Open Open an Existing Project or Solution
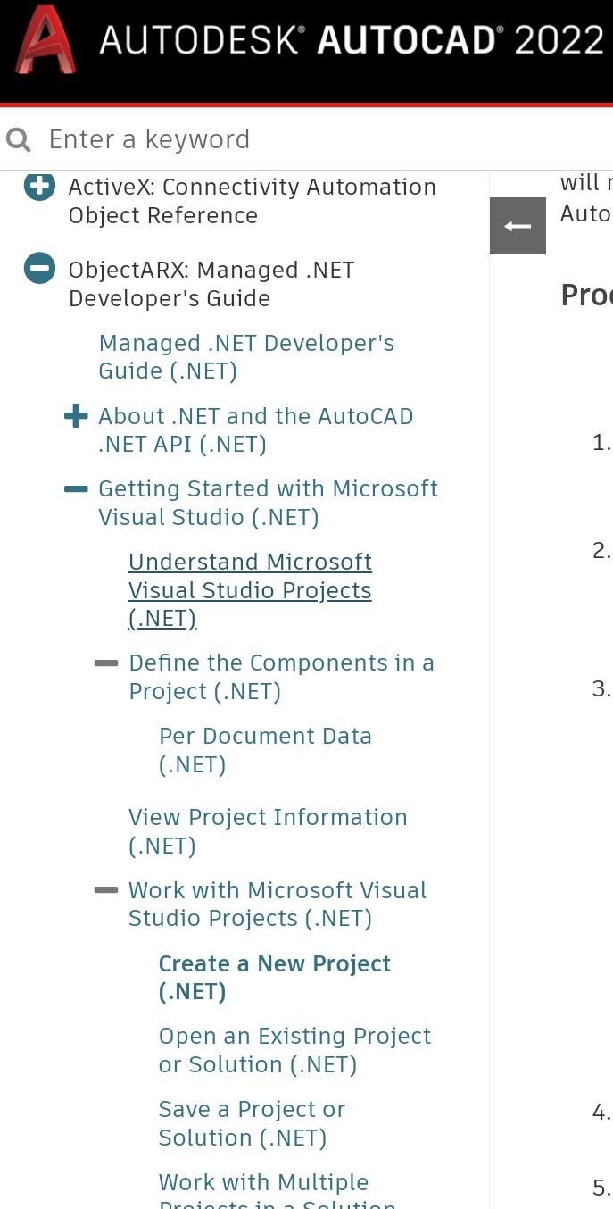 [x=294, y=1050]
